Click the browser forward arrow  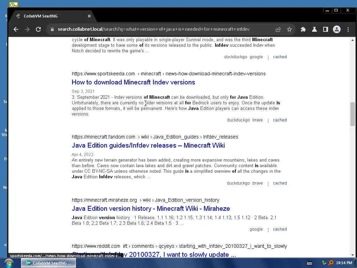[x=27, y=29]
